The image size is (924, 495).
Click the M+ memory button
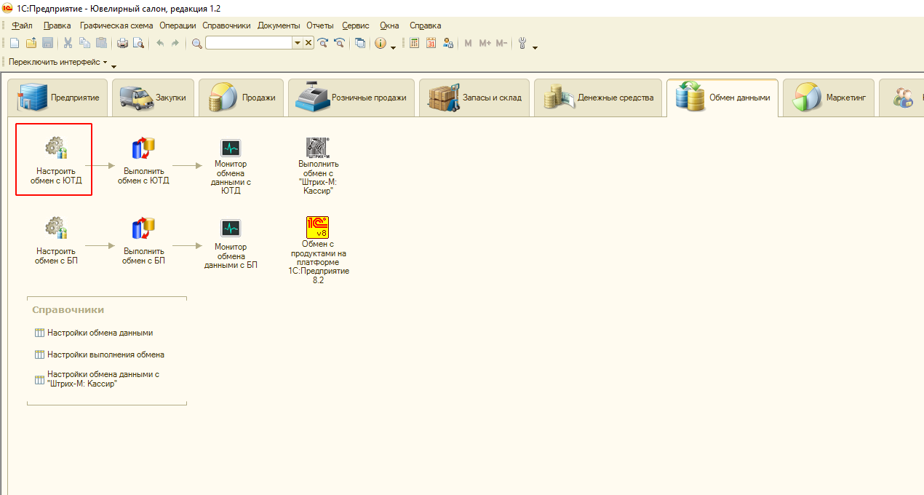pyautogui.click(x=485, y=44)
